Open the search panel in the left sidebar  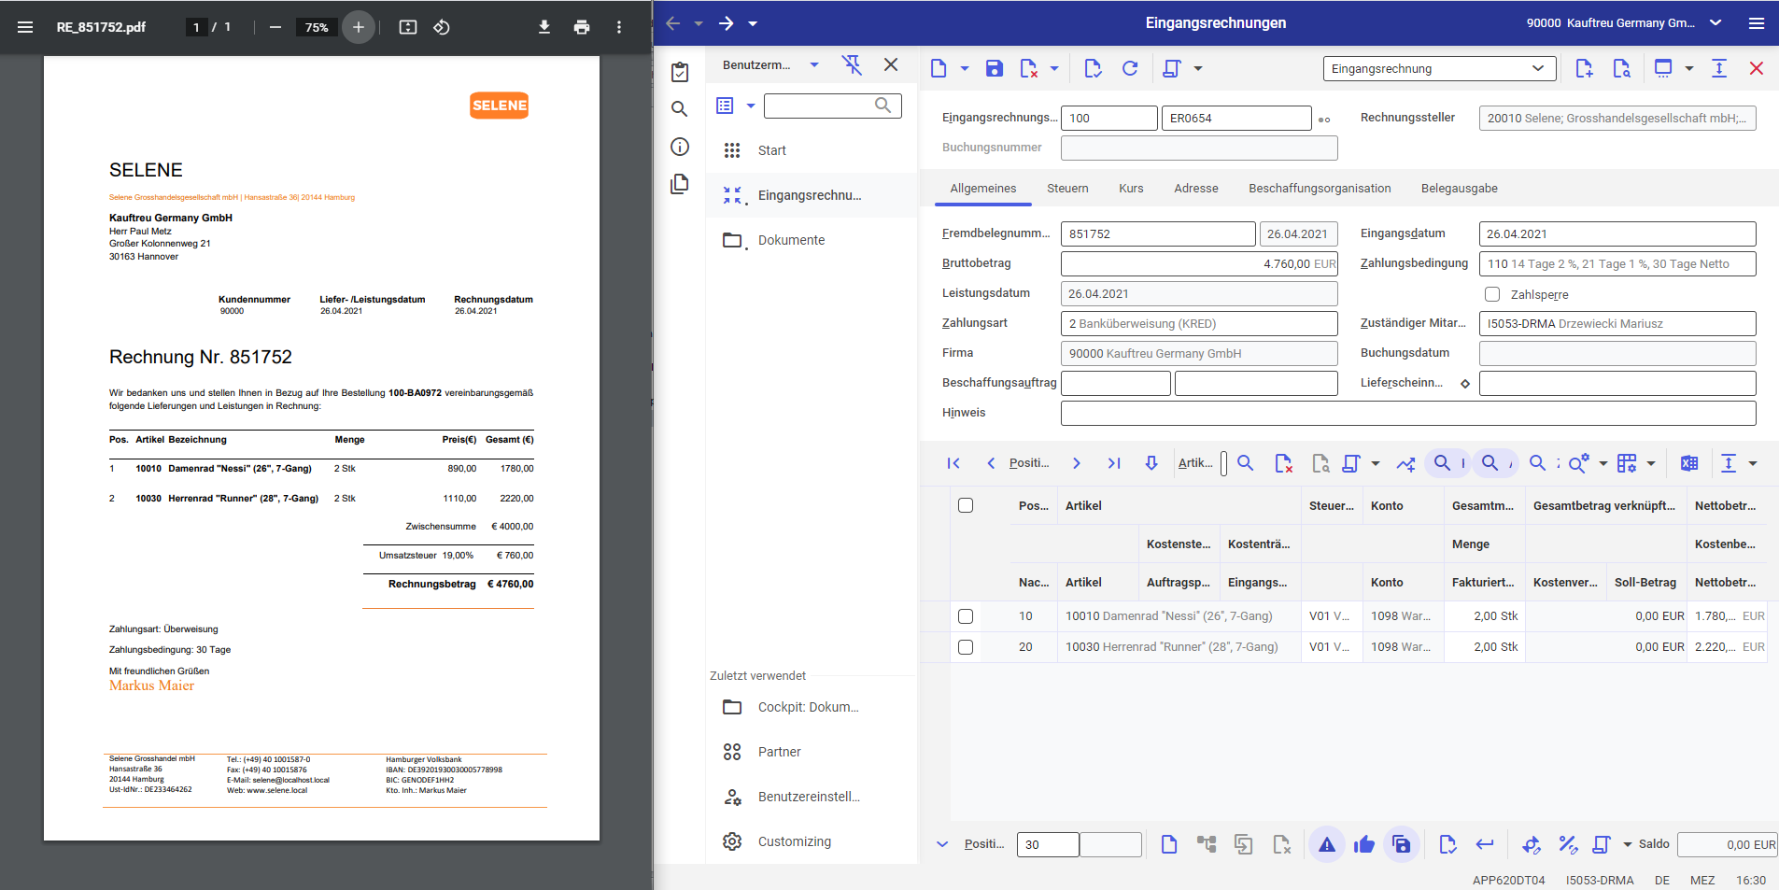point(679,109)
